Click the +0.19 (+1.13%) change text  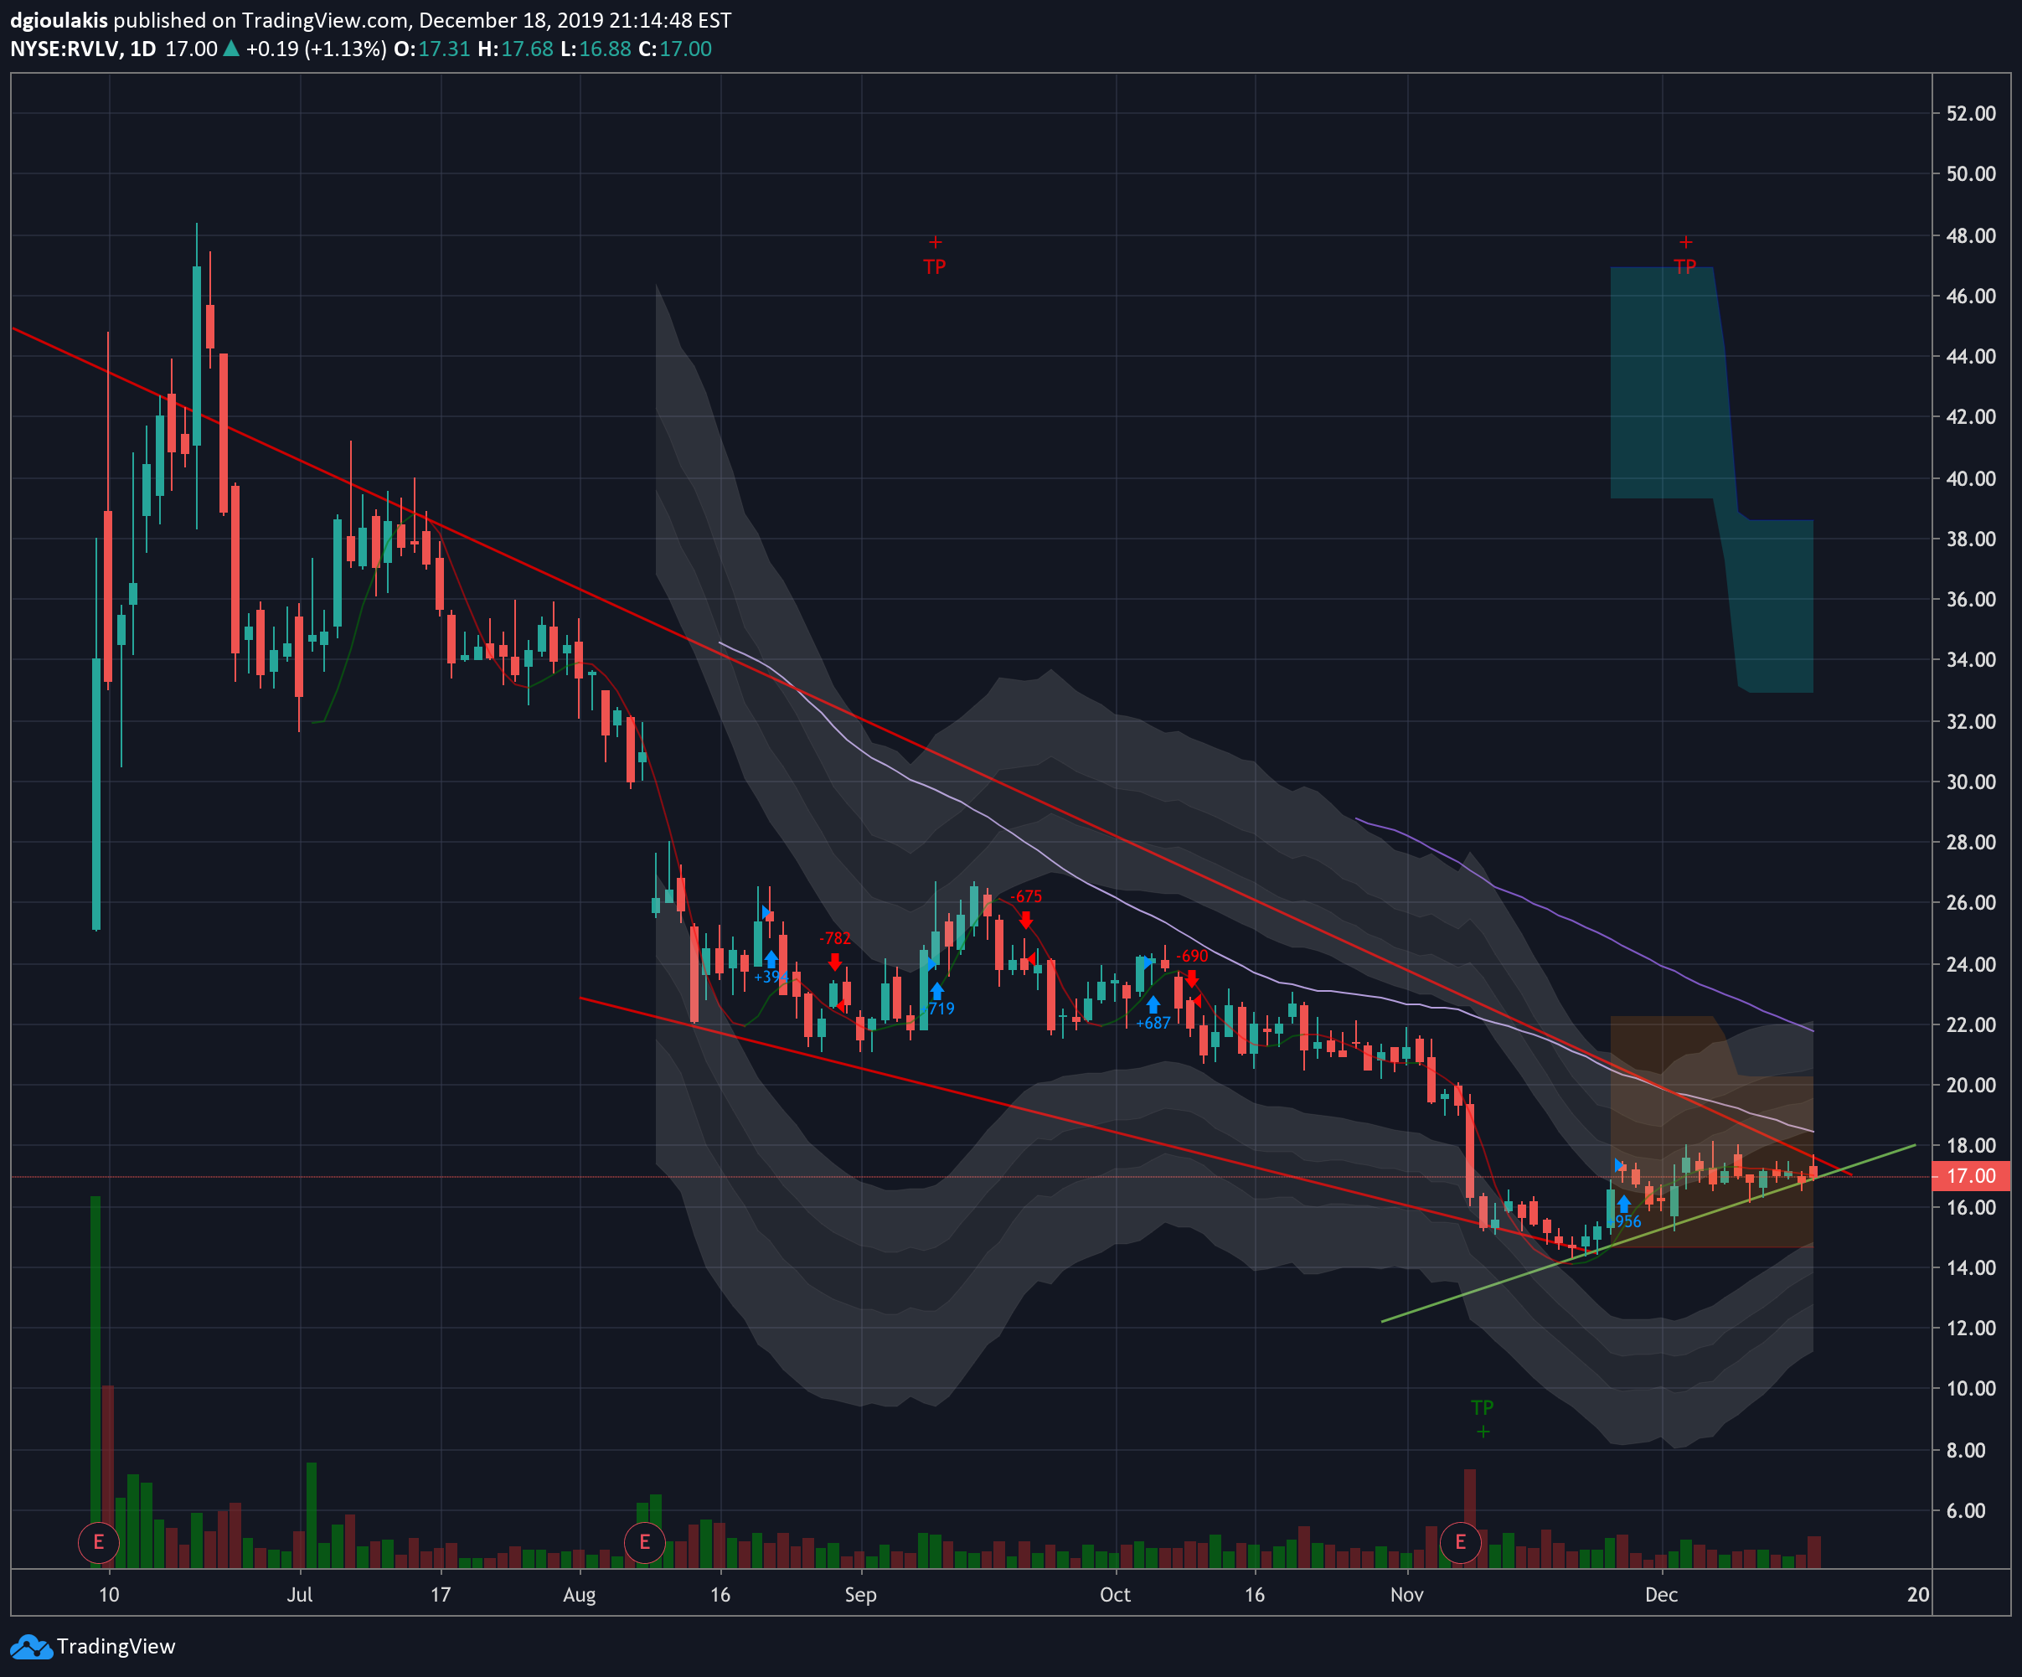(317, 49)
